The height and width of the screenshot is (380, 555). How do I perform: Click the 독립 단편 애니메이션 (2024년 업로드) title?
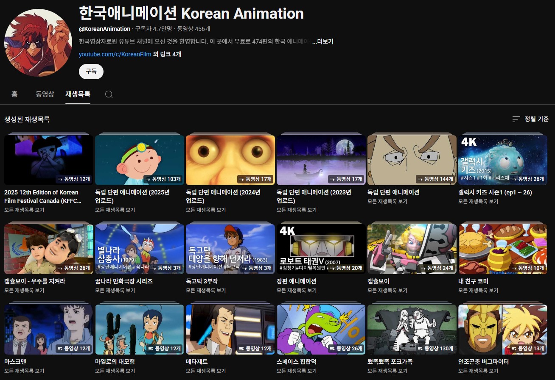pyautogui.click(x=223, y=196)
